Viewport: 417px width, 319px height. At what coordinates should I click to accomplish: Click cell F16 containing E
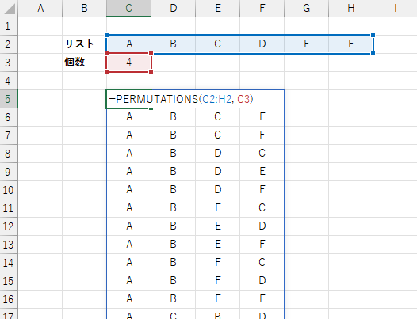click(x=262, y=299)
